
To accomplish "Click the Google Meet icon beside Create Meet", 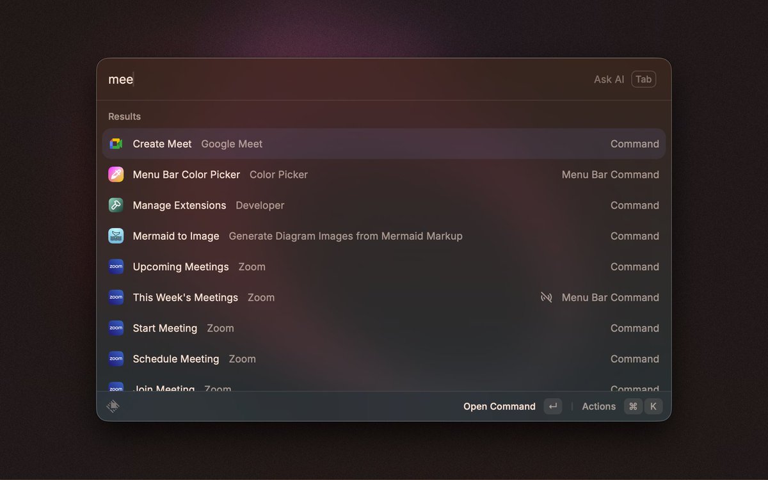I will [116, 144].
